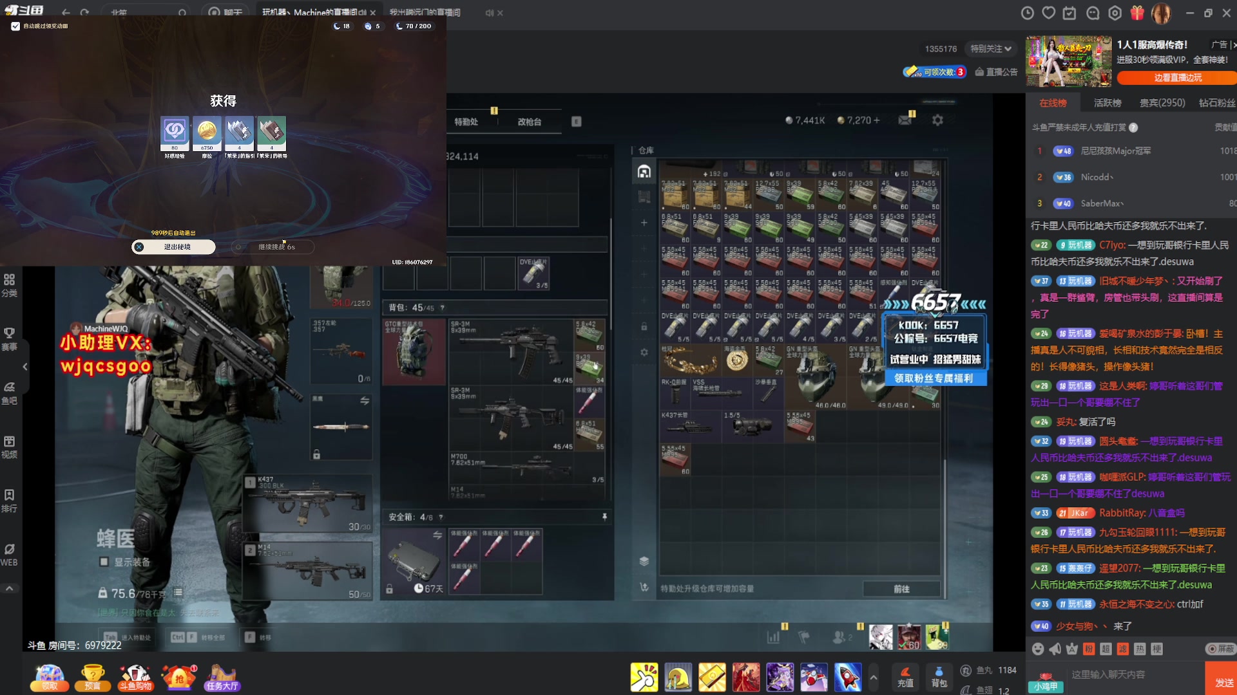This screenshot has height=695, width=1237.
Task: Switch to 活跃榜 tab
Action: click(x=1108, y=103)
